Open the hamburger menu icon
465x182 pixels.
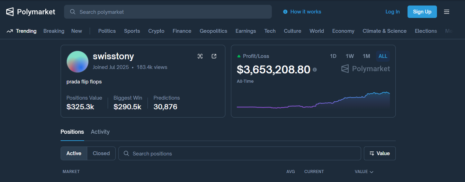tap(447, 12)
